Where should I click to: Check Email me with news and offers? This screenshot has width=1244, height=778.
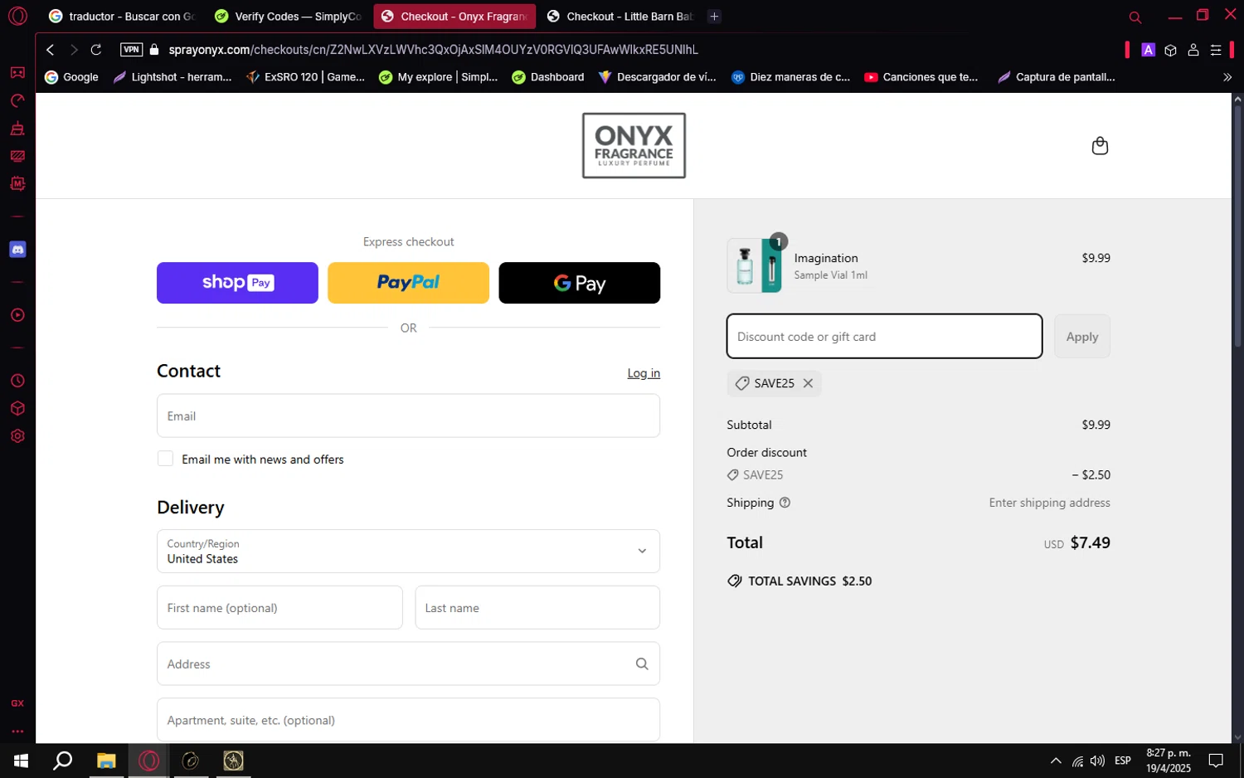166,459
